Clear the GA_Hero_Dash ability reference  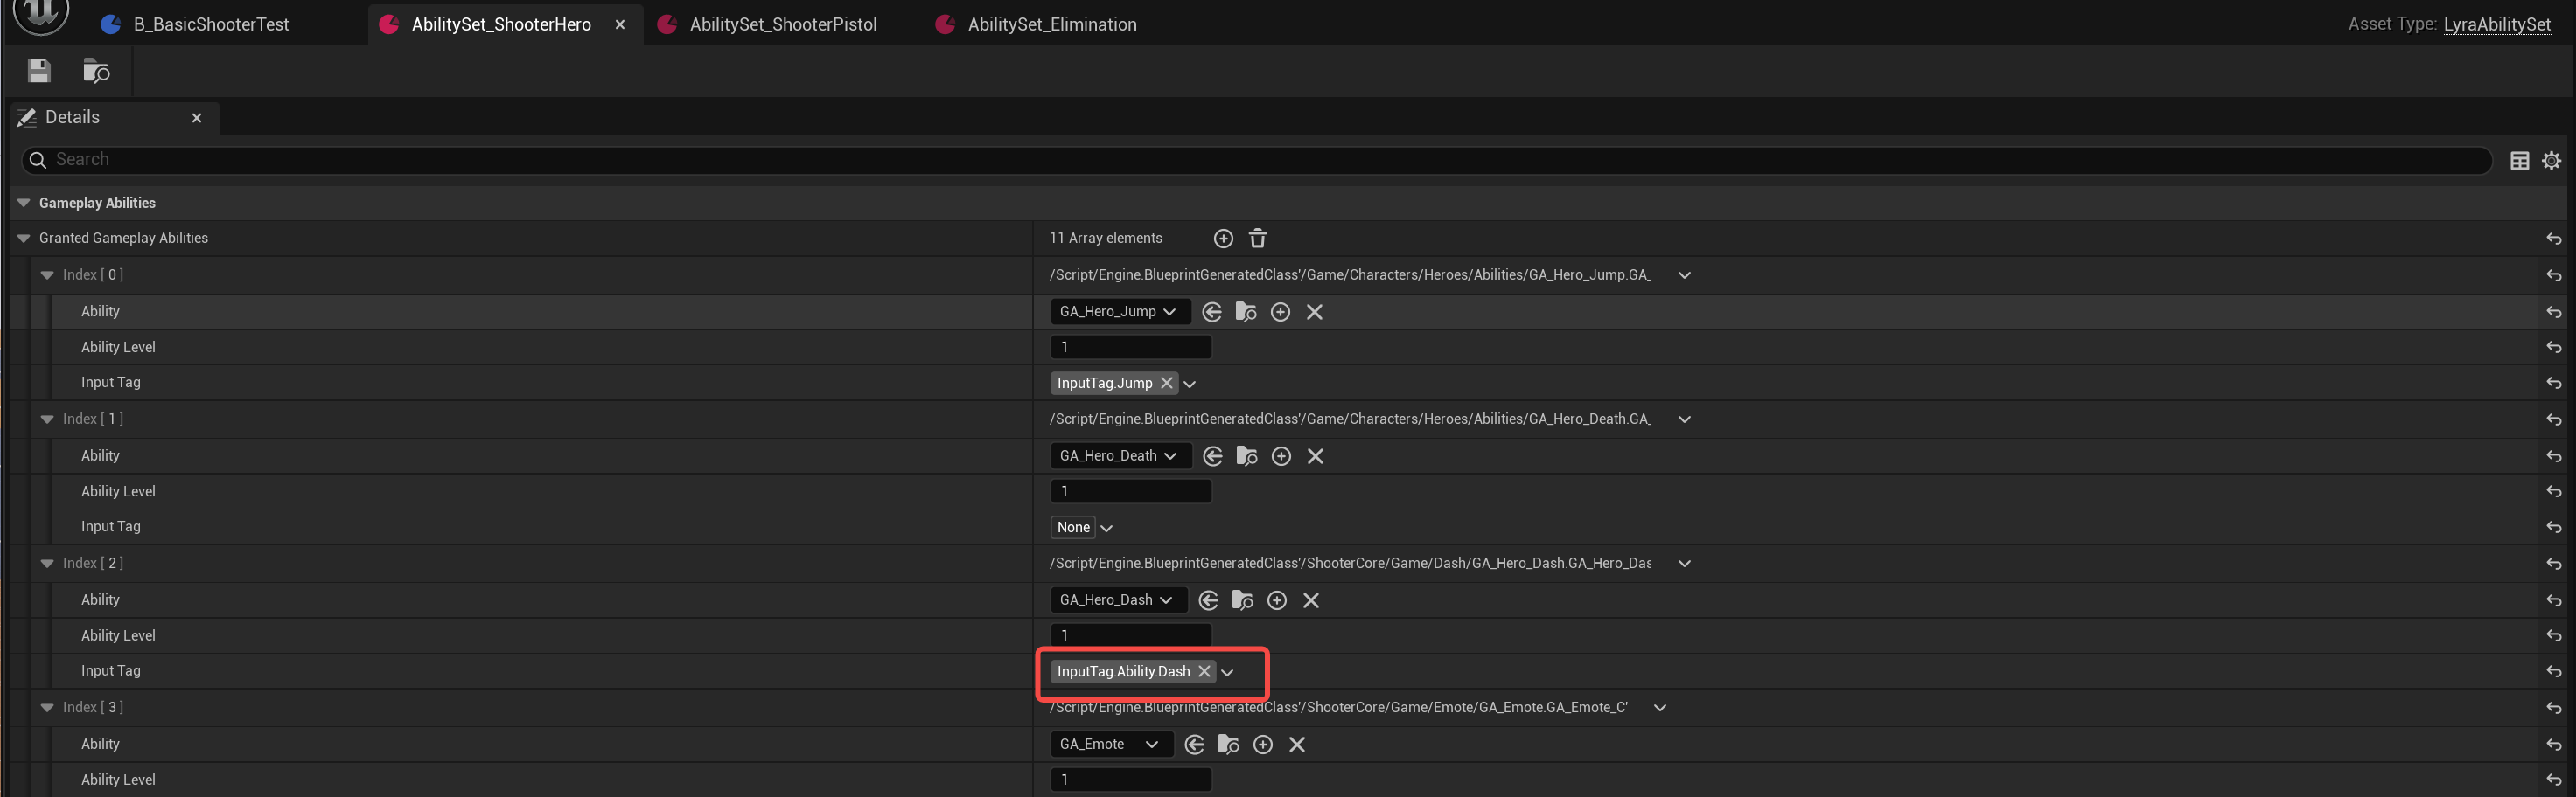[x=1311, y=600]
